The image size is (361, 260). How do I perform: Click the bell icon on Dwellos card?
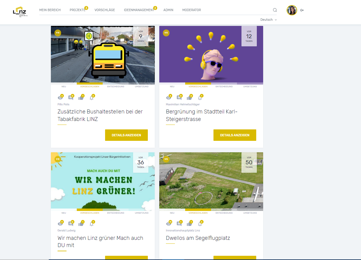(200, 224)
